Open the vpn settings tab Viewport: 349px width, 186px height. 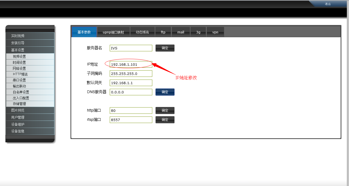click(215, 32)
